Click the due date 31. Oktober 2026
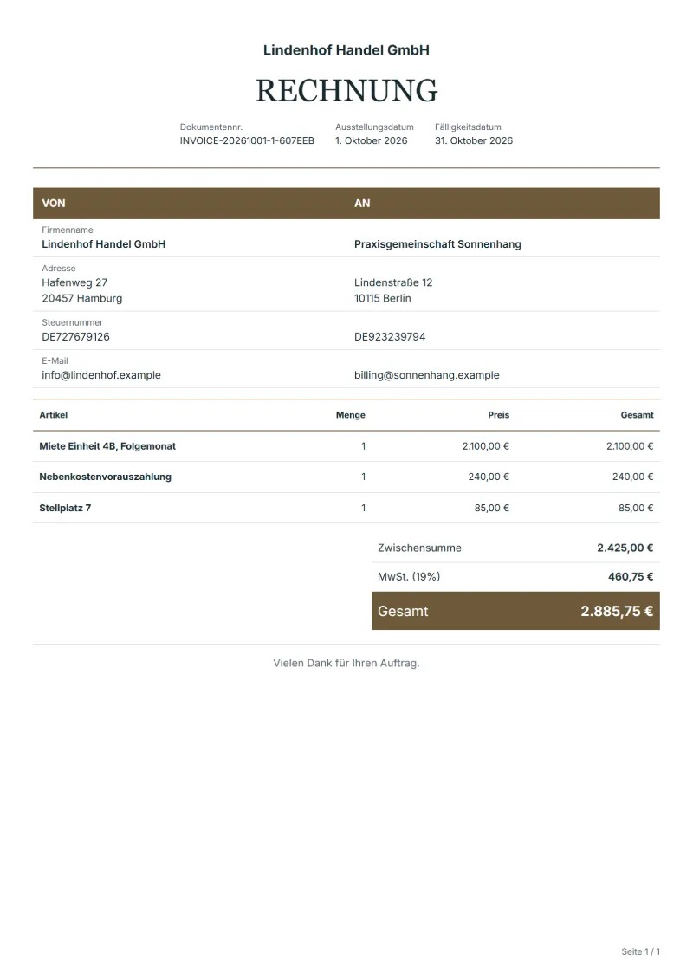Image resolution: width=693 pixels, height=980 pixels. [x=474, y=140]
